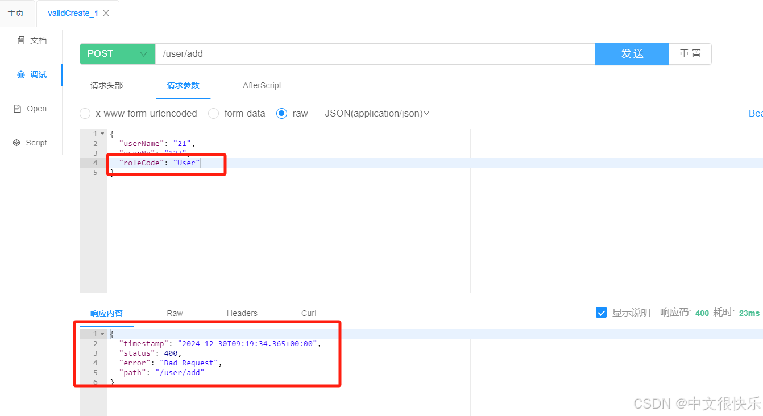This screenshot has width=763, height=416.
Task: Click the 400 response code value
Action: click(x=702, y=313)
